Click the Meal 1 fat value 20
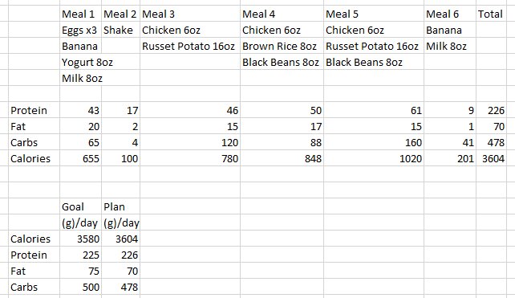Image resolution: width=515 pixels, height=298 pixels. coord(80,126)
